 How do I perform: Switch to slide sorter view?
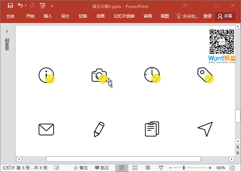click(x=135, y=168)
